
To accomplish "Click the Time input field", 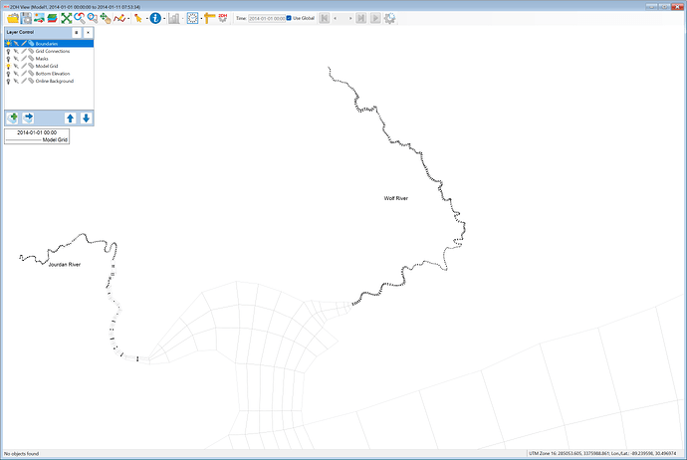I will [267, 18].
